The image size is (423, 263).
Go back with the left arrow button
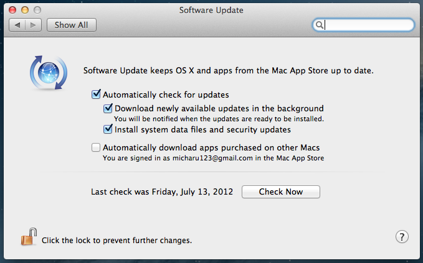[17, 25]
